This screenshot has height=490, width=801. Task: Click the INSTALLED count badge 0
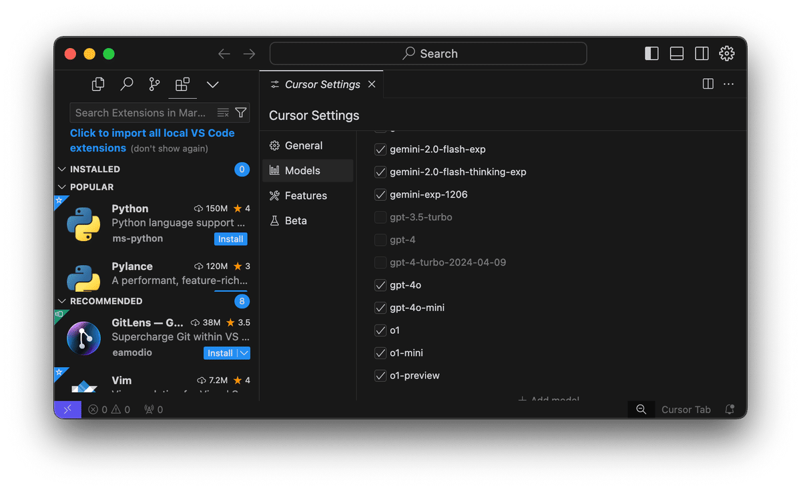[x=242, y=170]
